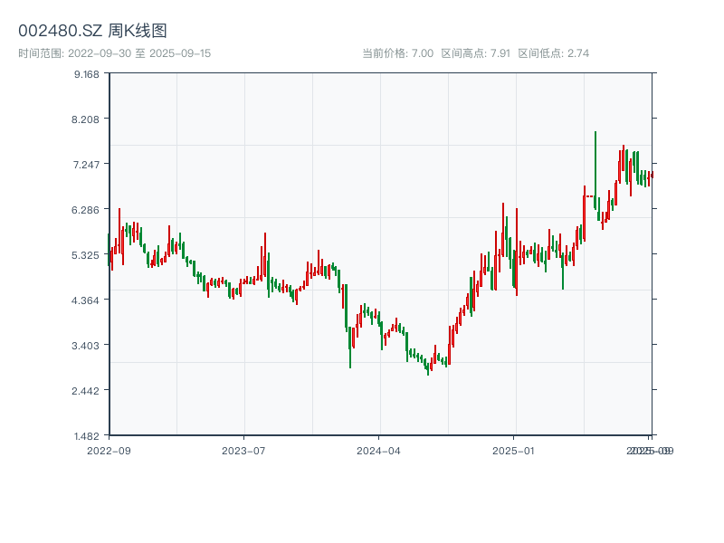
Task: Click the lowest green candle near 2.74
Action: click(x=427, y=367)
